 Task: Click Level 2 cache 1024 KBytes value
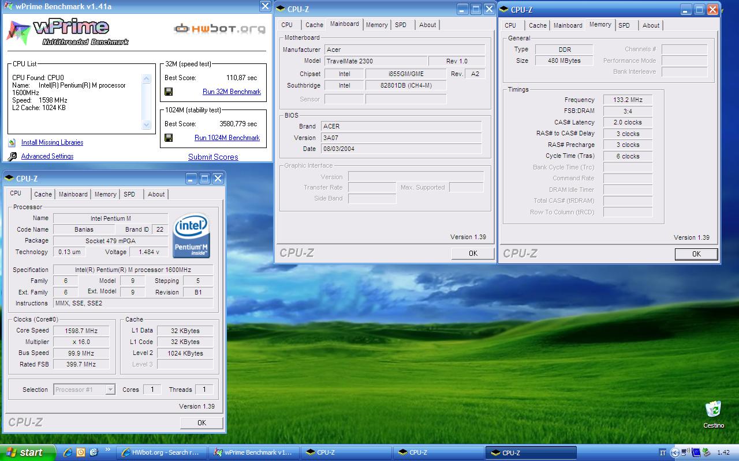(185, 353)
